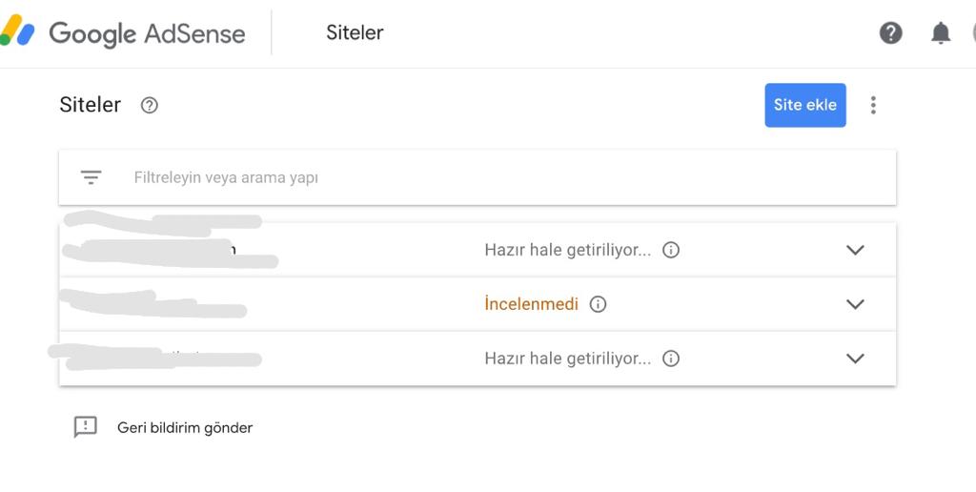The height and width of the screenshot is (492, 976).
Task: Click the Site ekle button
Action: tap(804, 105)
